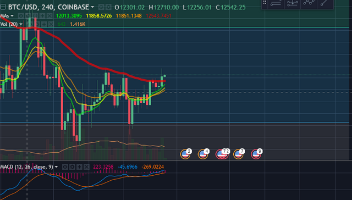Image resolution: width=352 pixels, height=200 pixels.
Task: Open the orange-ringed event marker labeled 7
Action: click(238, 154)
